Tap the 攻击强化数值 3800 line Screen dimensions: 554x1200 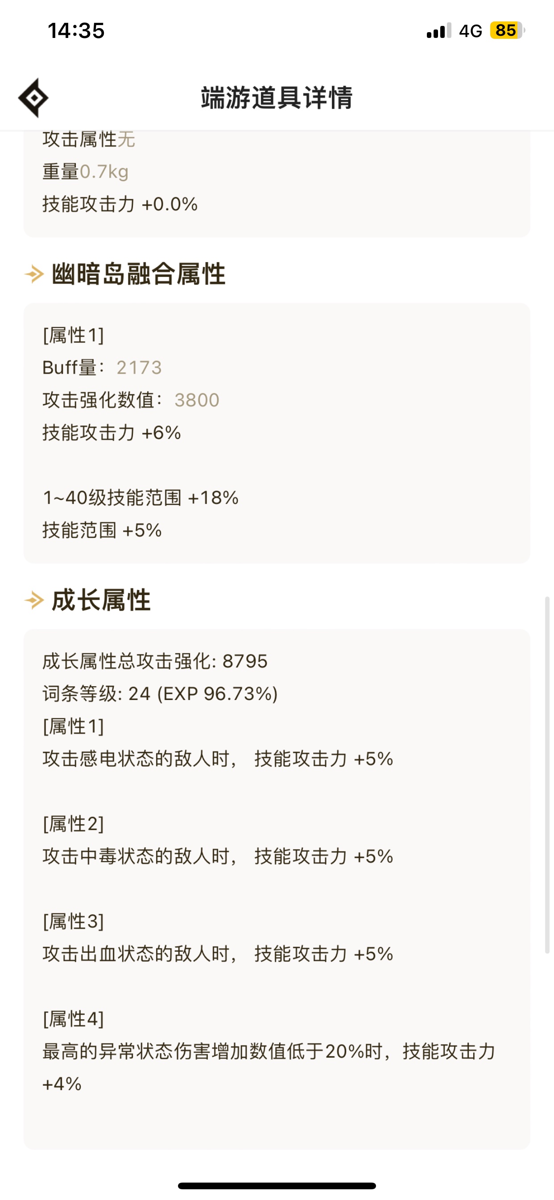(131, 400)
